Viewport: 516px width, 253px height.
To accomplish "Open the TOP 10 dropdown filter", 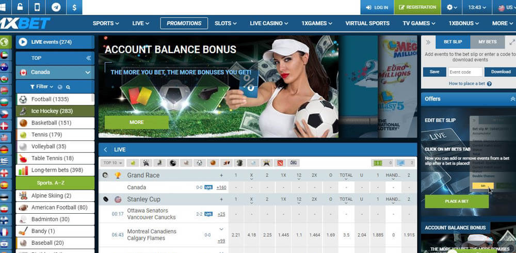I will [111, 163].
